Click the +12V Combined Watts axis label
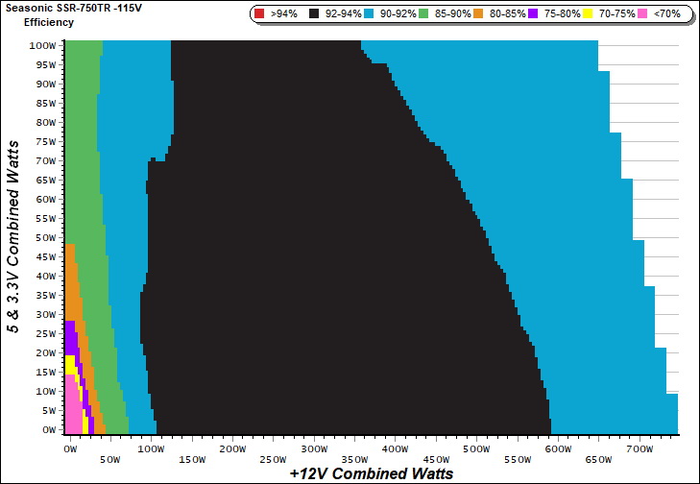This screenshot has width=700, height=484. click(x=371, y=473)
